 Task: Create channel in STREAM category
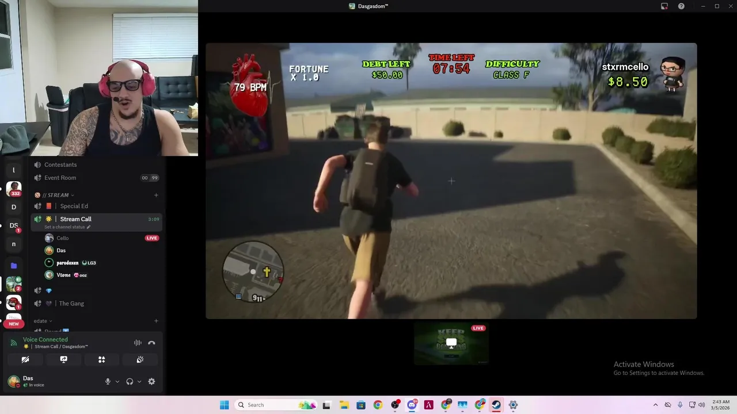[156, 195]
